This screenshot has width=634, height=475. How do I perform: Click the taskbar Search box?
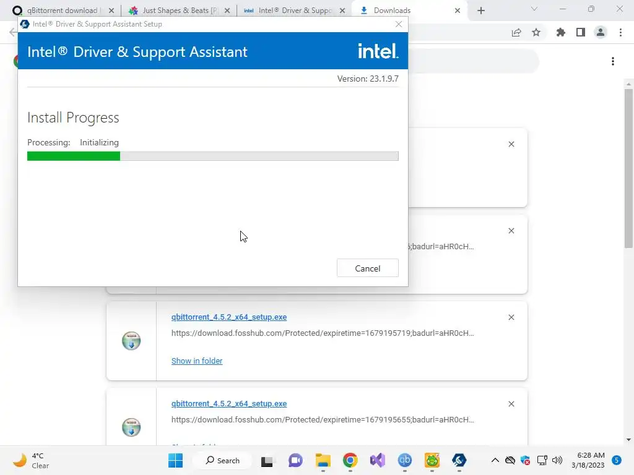pyautogui.click(x=222, y=460)
